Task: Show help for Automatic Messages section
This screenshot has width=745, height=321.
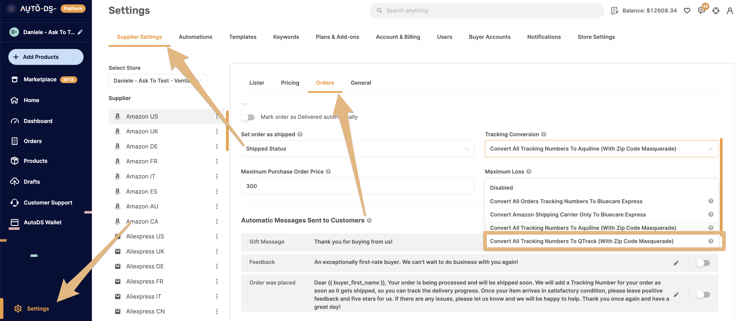Action: pos(369,220)
